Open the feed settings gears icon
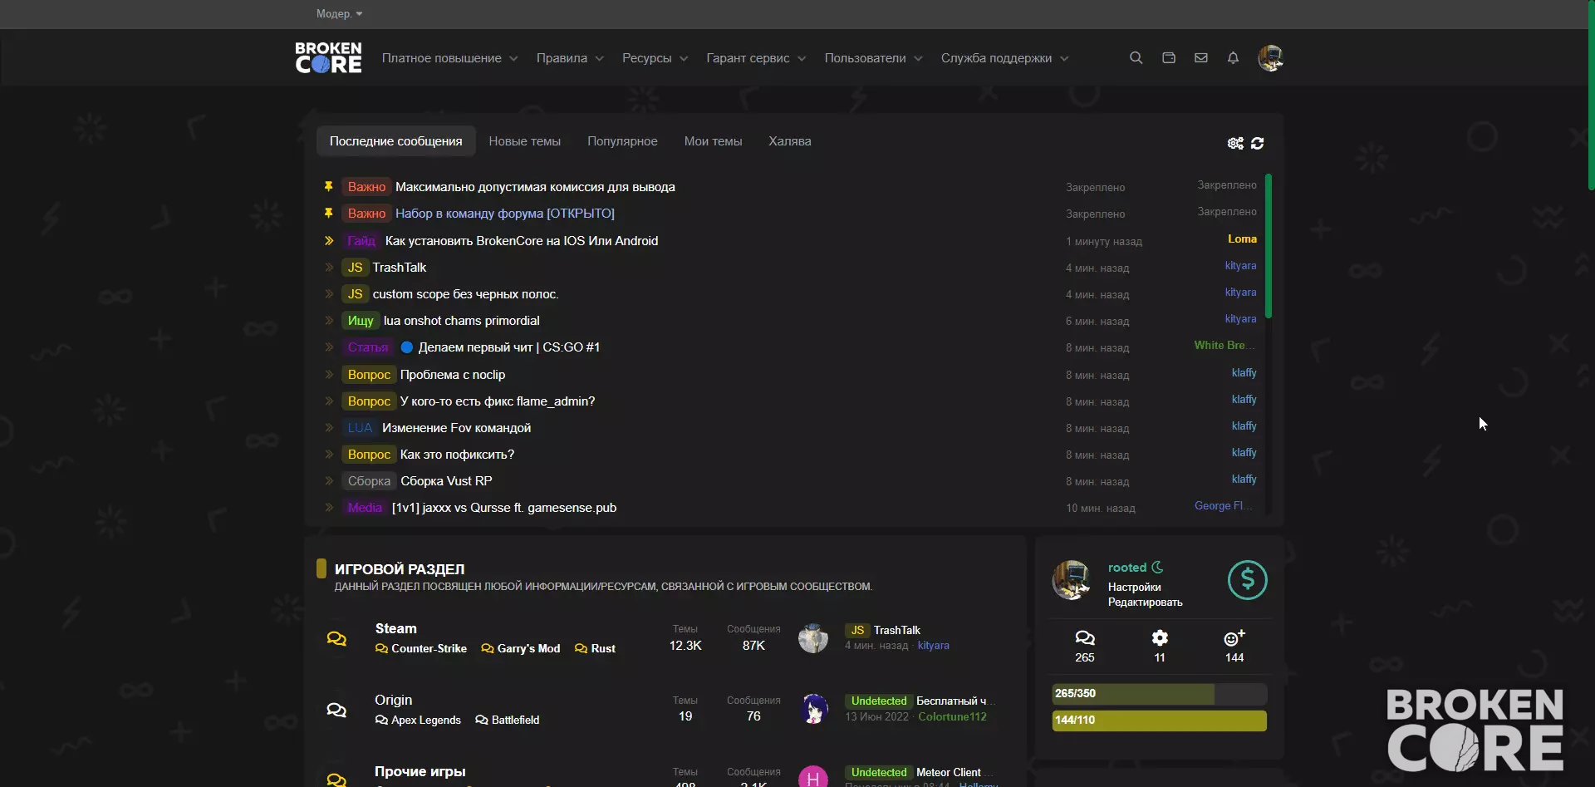 pos(1235,143)
